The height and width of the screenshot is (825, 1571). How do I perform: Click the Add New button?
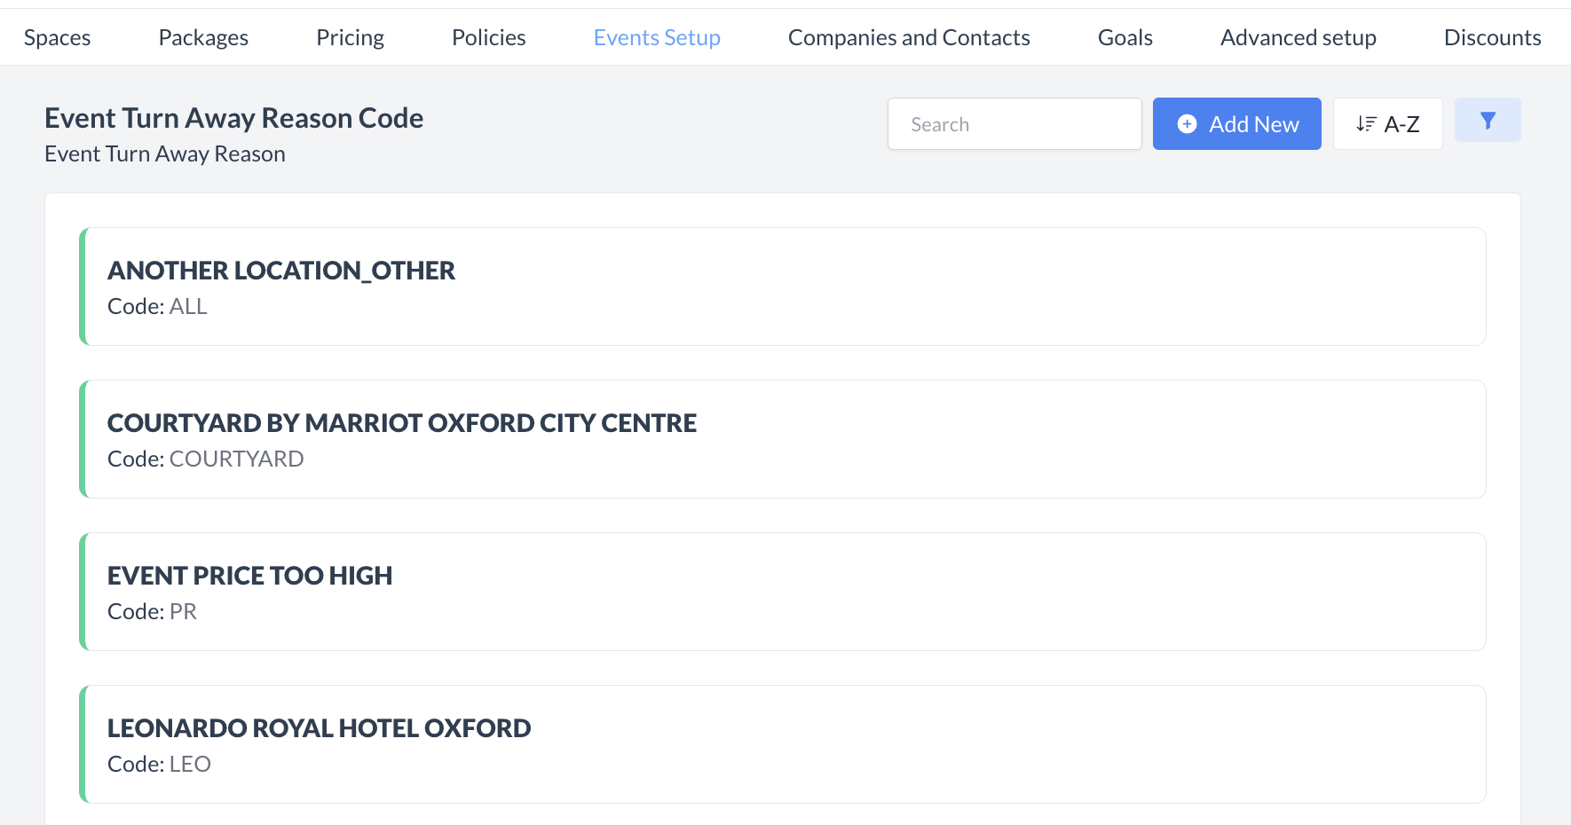[1236, 124]
